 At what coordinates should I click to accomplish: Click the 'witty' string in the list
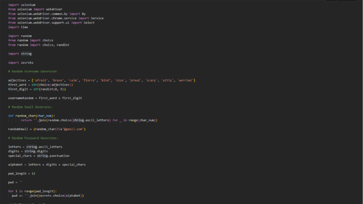click(x=168, y=80)
